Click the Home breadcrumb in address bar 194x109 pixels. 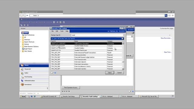click(x=35, y=15)
